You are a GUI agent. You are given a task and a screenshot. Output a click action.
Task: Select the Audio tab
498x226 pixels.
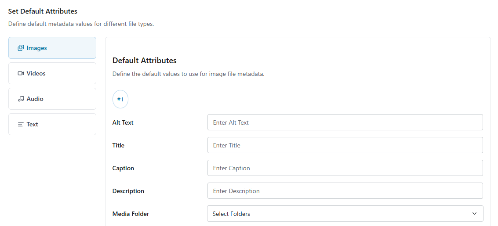pyautogui.click(x=52, y=99)
